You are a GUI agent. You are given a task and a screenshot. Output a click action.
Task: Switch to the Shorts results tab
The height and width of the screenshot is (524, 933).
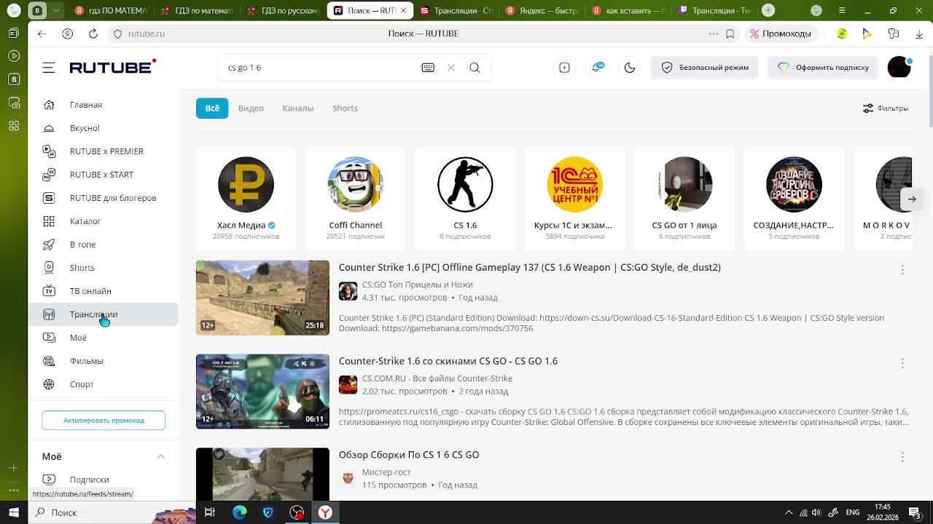[345, 108]
